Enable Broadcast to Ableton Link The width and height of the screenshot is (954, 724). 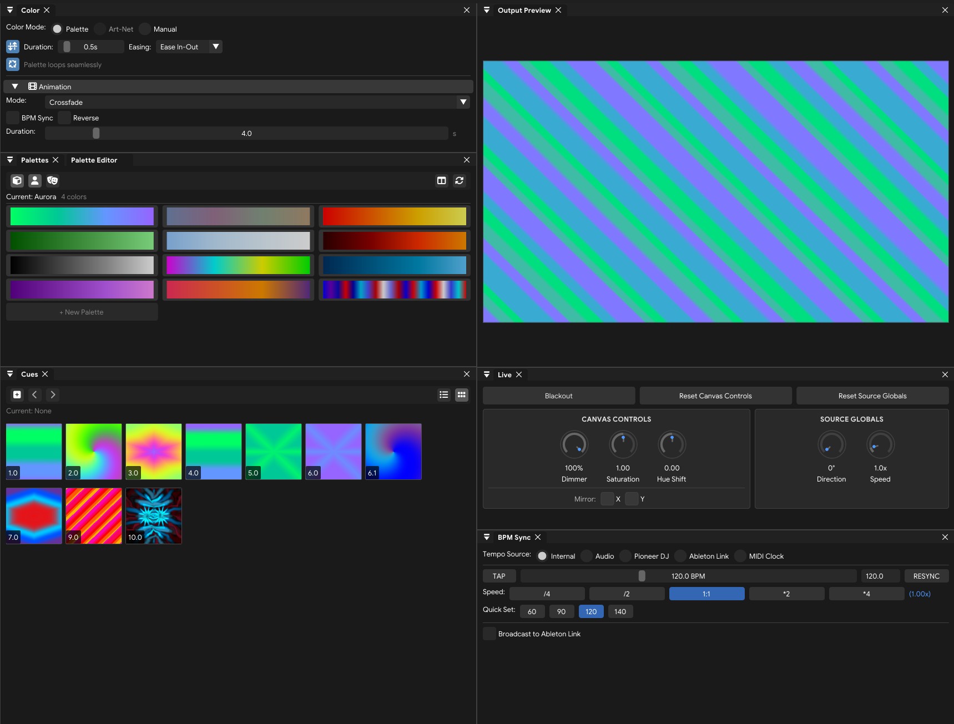(489, 634)
